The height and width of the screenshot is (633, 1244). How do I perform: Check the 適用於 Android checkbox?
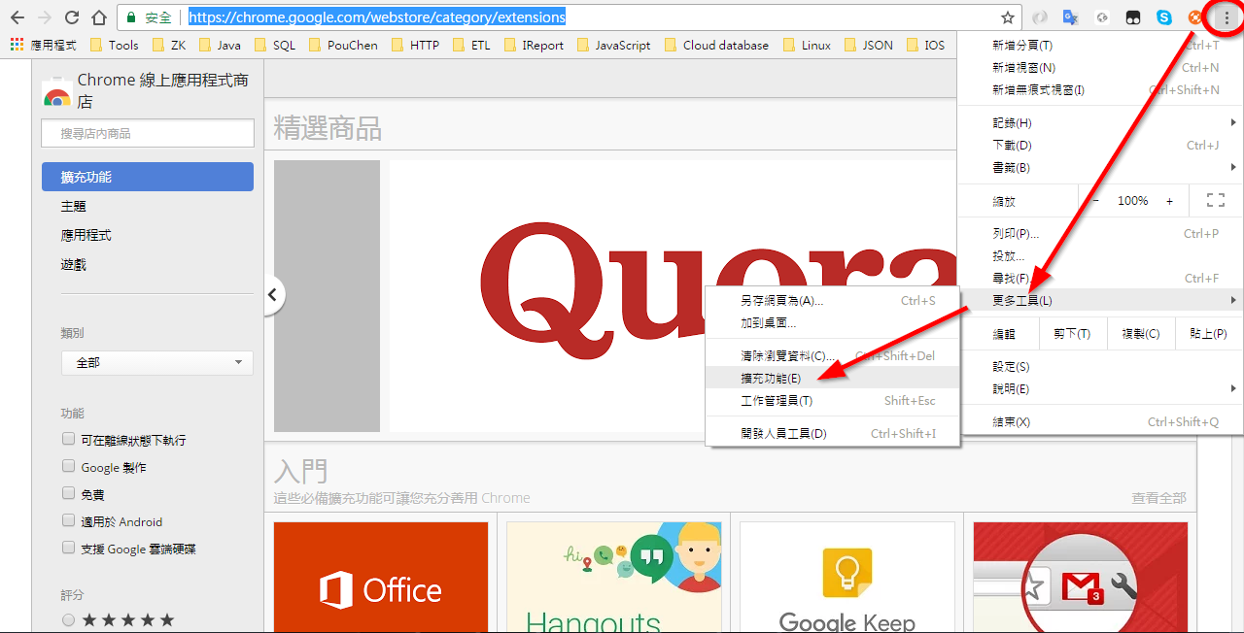coord(68,520)
